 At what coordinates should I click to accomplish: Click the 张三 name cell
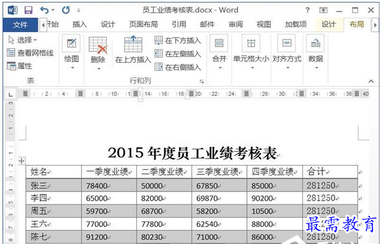tap(53, 186)
